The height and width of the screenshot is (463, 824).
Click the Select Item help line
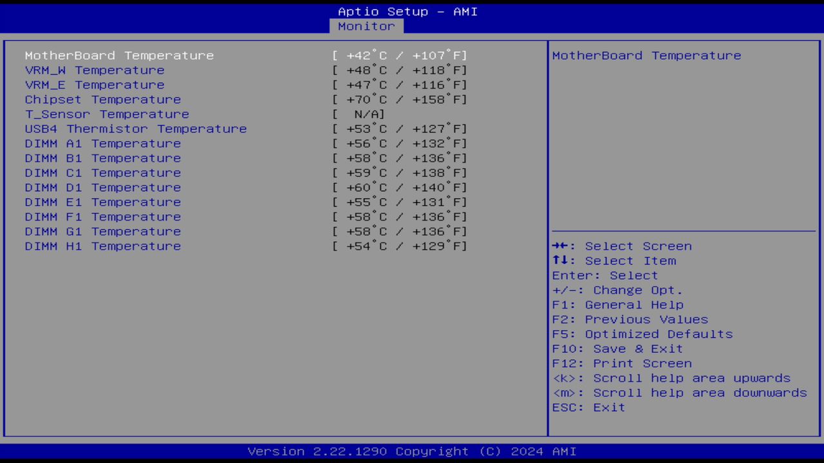point(614,261)
